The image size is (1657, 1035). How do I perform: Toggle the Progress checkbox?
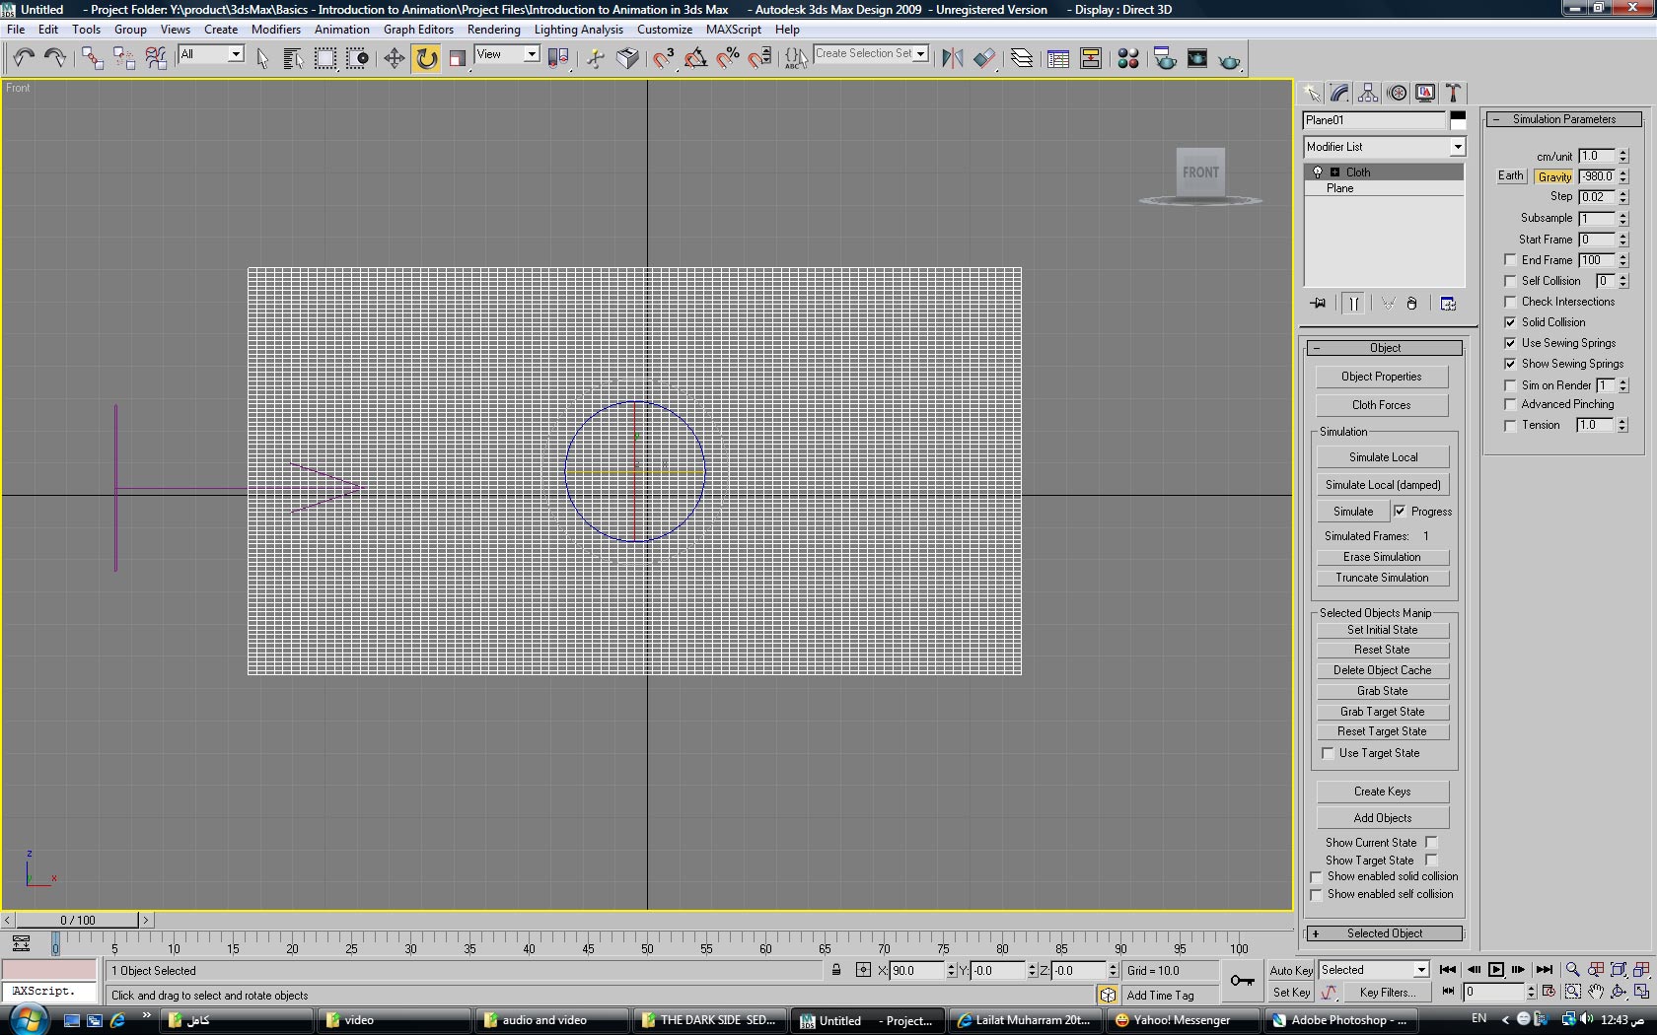(1400, 511)
